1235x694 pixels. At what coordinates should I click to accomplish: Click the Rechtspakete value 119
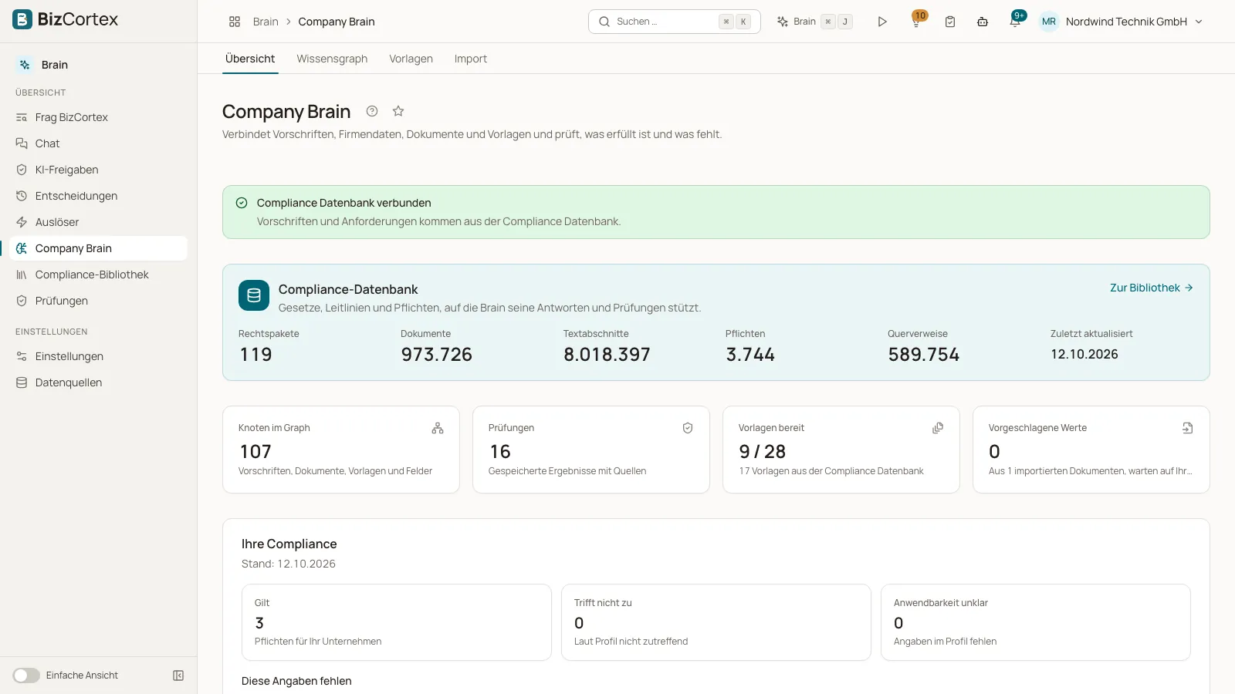(255, 355)
